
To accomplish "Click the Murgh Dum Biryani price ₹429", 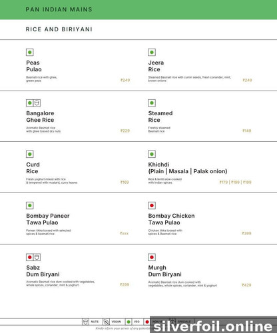I will 246,285.
